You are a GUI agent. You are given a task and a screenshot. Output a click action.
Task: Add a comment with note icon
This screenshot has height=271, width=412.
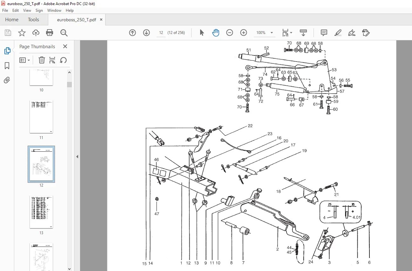324,33
